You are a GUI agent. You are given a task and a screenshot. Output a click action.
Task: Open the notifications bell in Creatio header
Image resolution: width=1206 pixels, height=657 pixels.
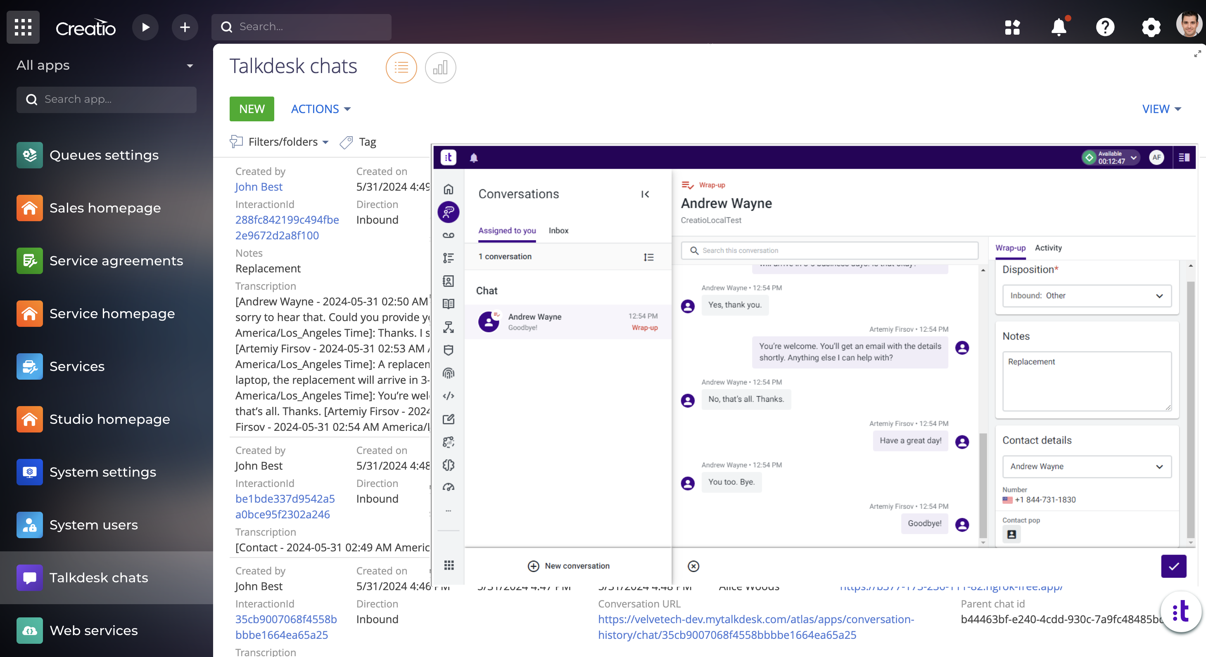[x=1059, y=27]
